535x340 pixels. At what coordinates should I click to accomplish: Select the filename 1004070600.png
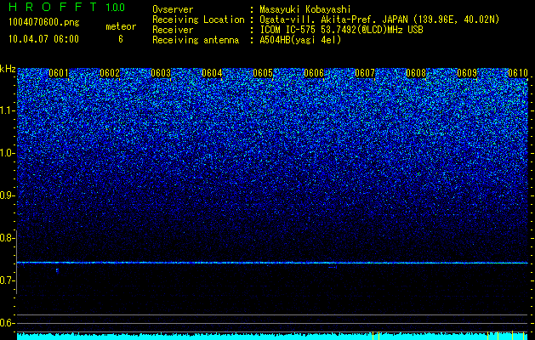coord(44,23)
